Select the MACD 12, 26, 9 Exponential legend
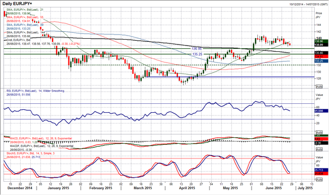This screenshot has height=195, width=329. pos(41,138)
